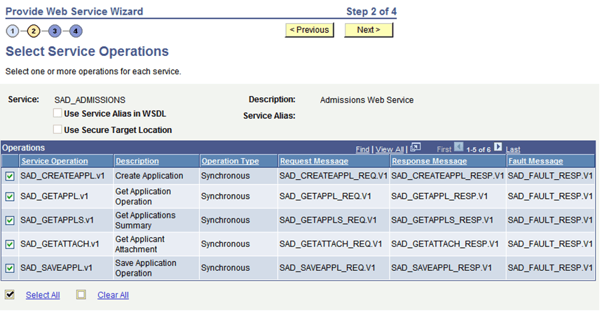
Task: Jump to wizard step 4 circle
Action: pos(76,31)
